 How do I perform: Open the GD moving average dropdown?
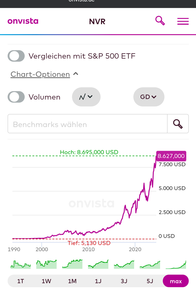pos(149,97)
